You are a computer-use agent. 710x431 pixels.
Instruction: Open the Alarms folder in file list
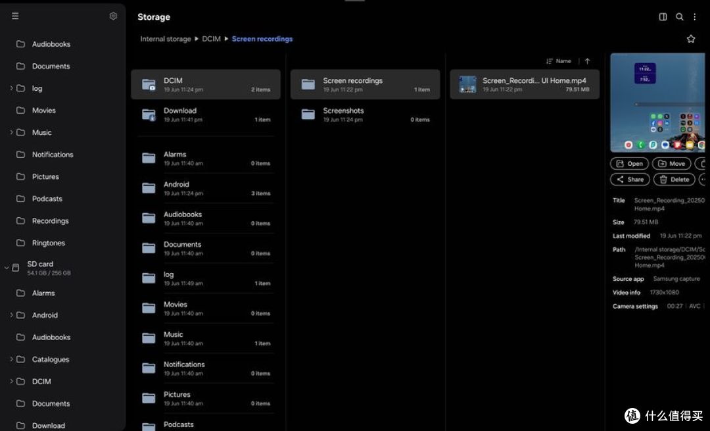coord(206,158)
